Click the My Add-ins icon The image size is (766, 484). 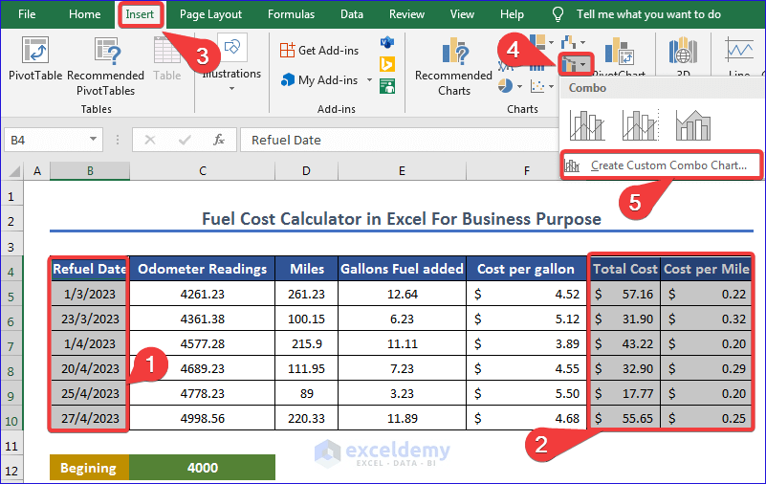pyautogui.click(x=288, y=79)
